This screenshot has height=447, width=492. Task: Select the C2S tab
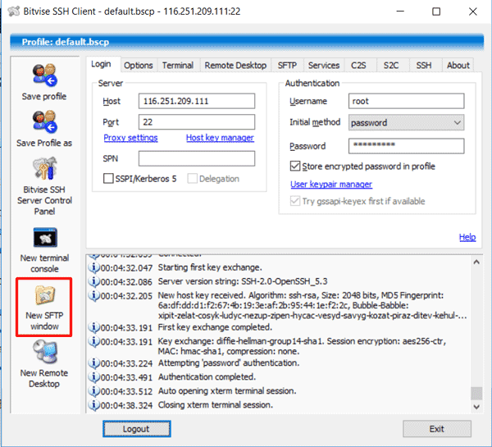click(358, 66)
